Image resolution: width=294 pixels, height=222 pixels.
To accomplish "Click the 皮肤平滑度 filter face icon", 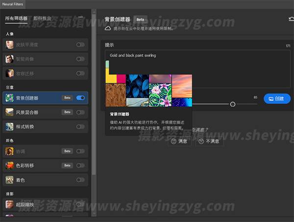I will point(9,45).
